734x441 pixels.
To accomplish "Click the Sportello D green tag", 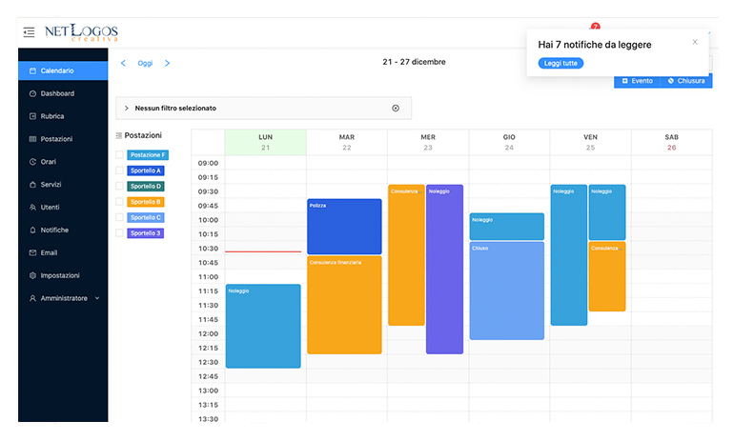I will [x=146, y=186].
